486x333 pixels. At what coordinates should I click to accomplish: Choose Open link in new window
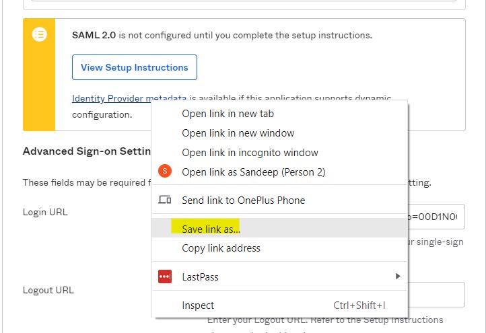tap(279, 133)
